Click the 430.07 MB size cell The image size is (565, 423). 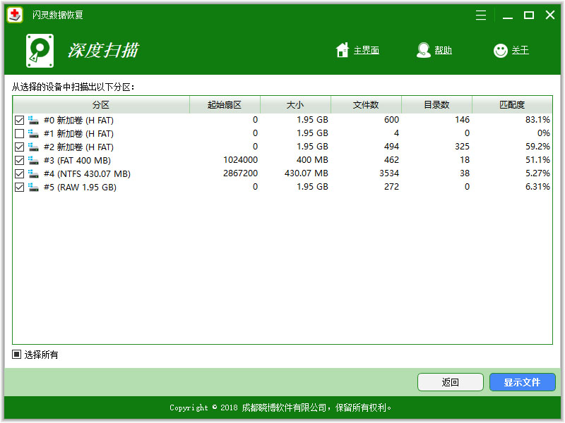coord(307,173)
